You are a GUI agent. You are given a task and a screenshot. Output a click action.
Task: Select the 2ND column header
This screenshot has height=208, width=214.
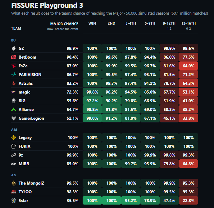pos(112,23)
